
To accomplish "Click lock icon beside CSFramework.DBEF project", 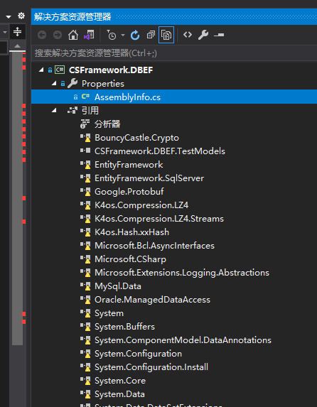I will coord(50,70).
